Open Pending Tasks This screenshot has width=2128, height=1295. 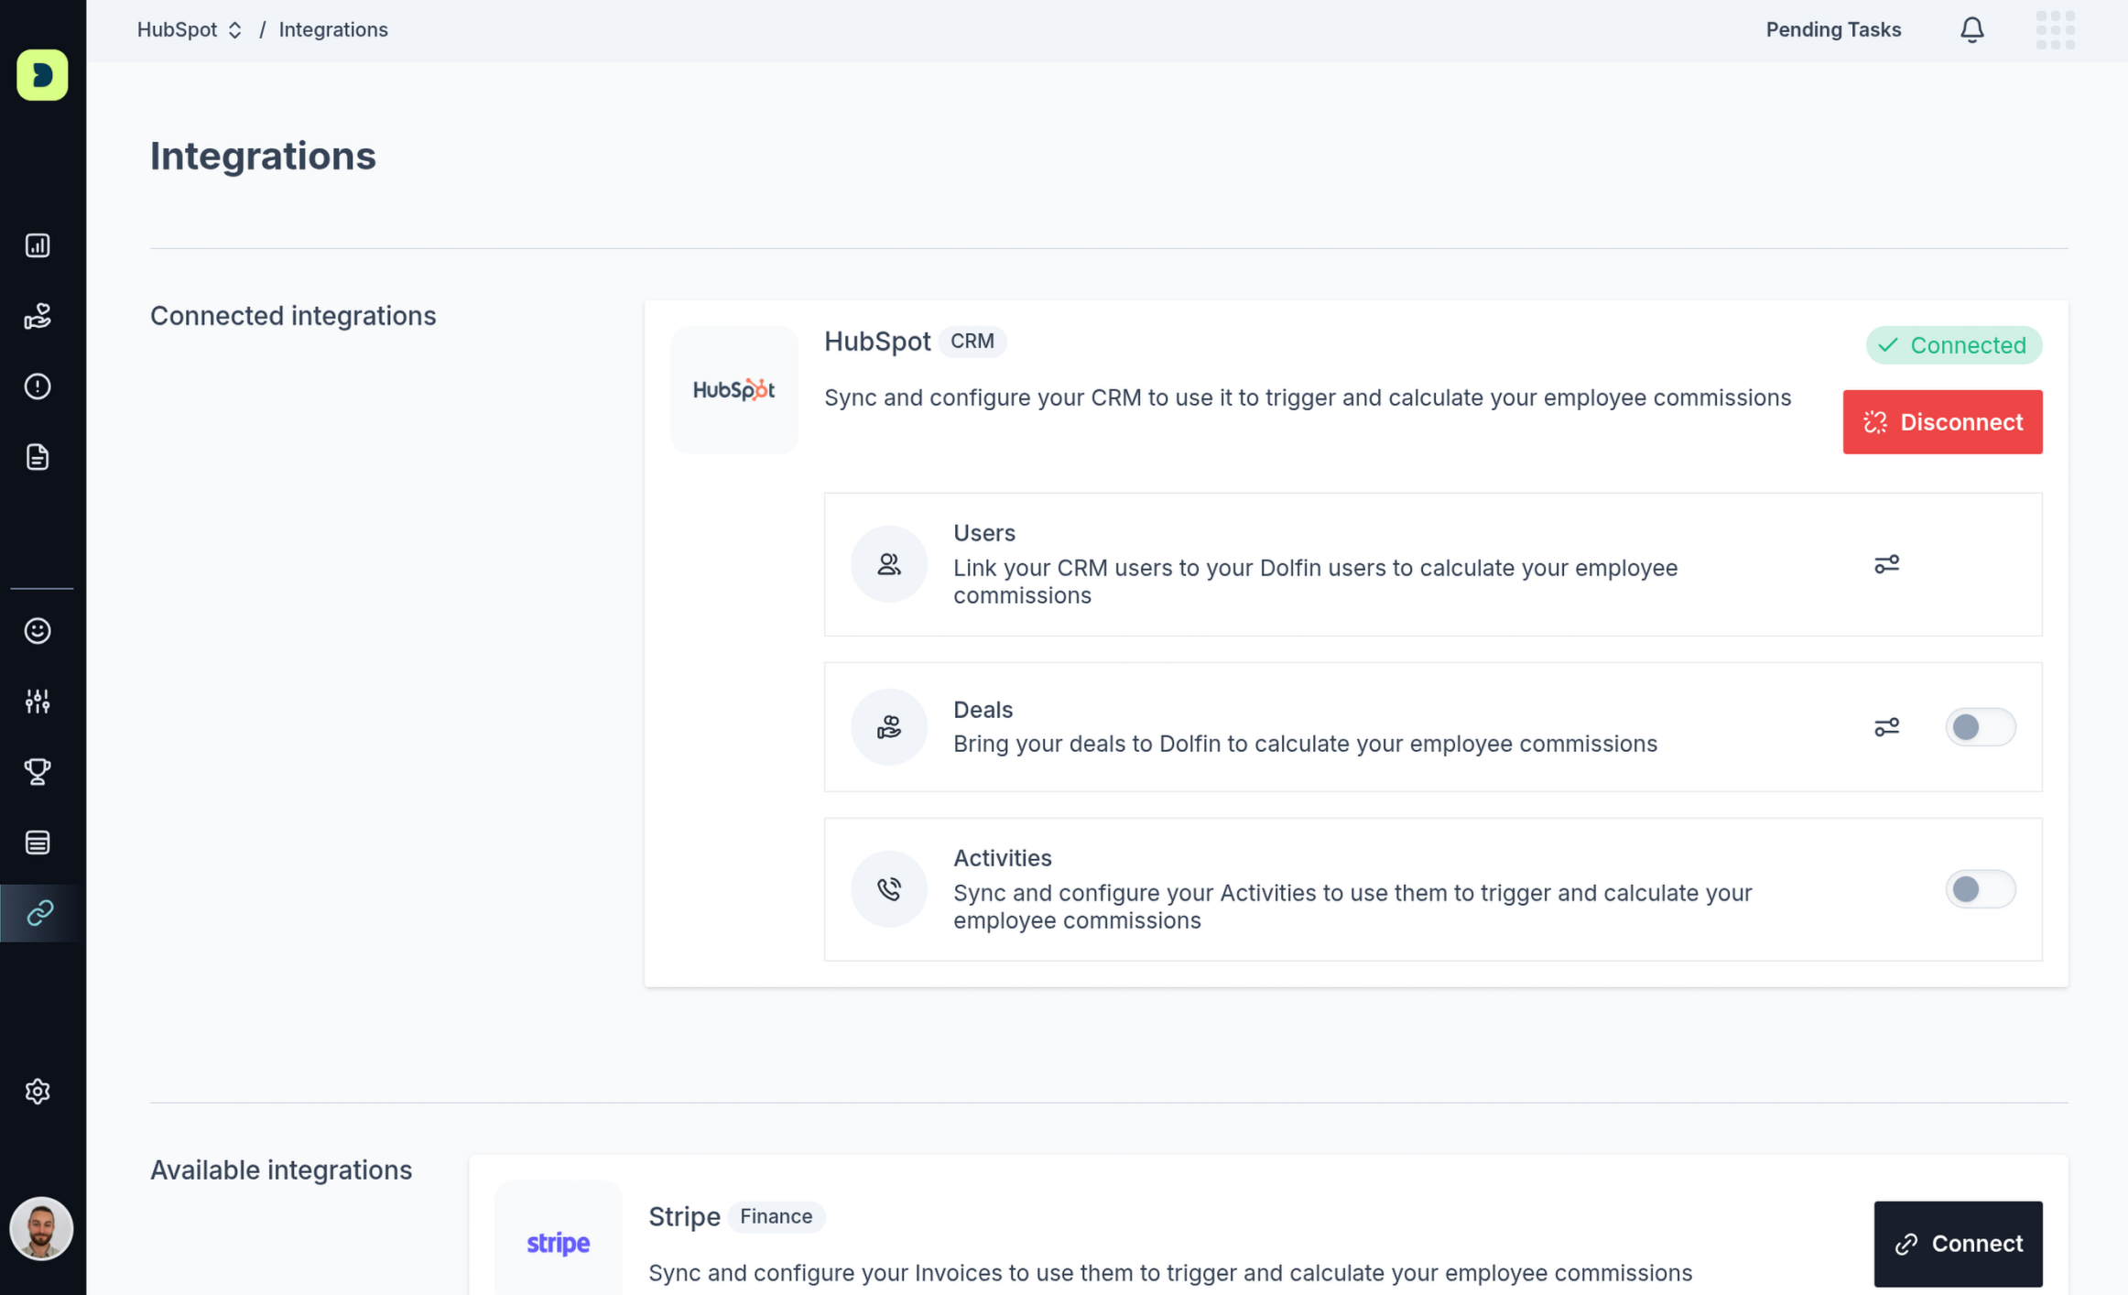click(1833, 30)
